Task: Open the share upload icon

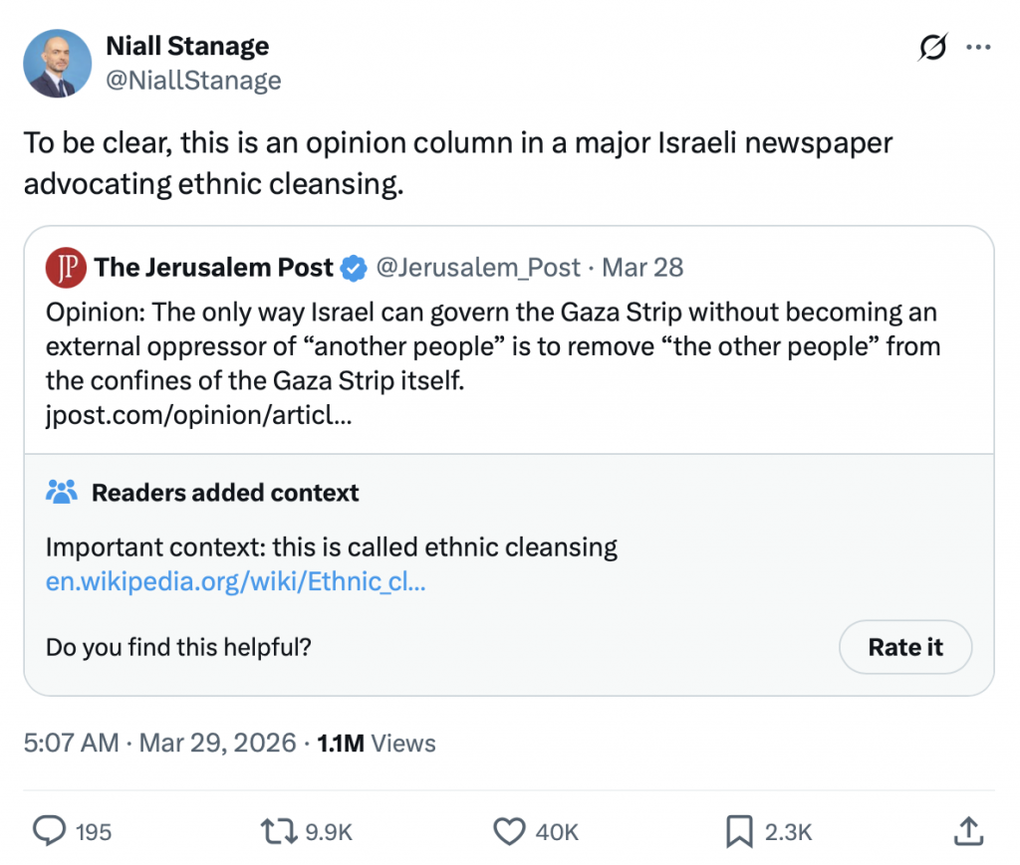Action: (967, 831)
